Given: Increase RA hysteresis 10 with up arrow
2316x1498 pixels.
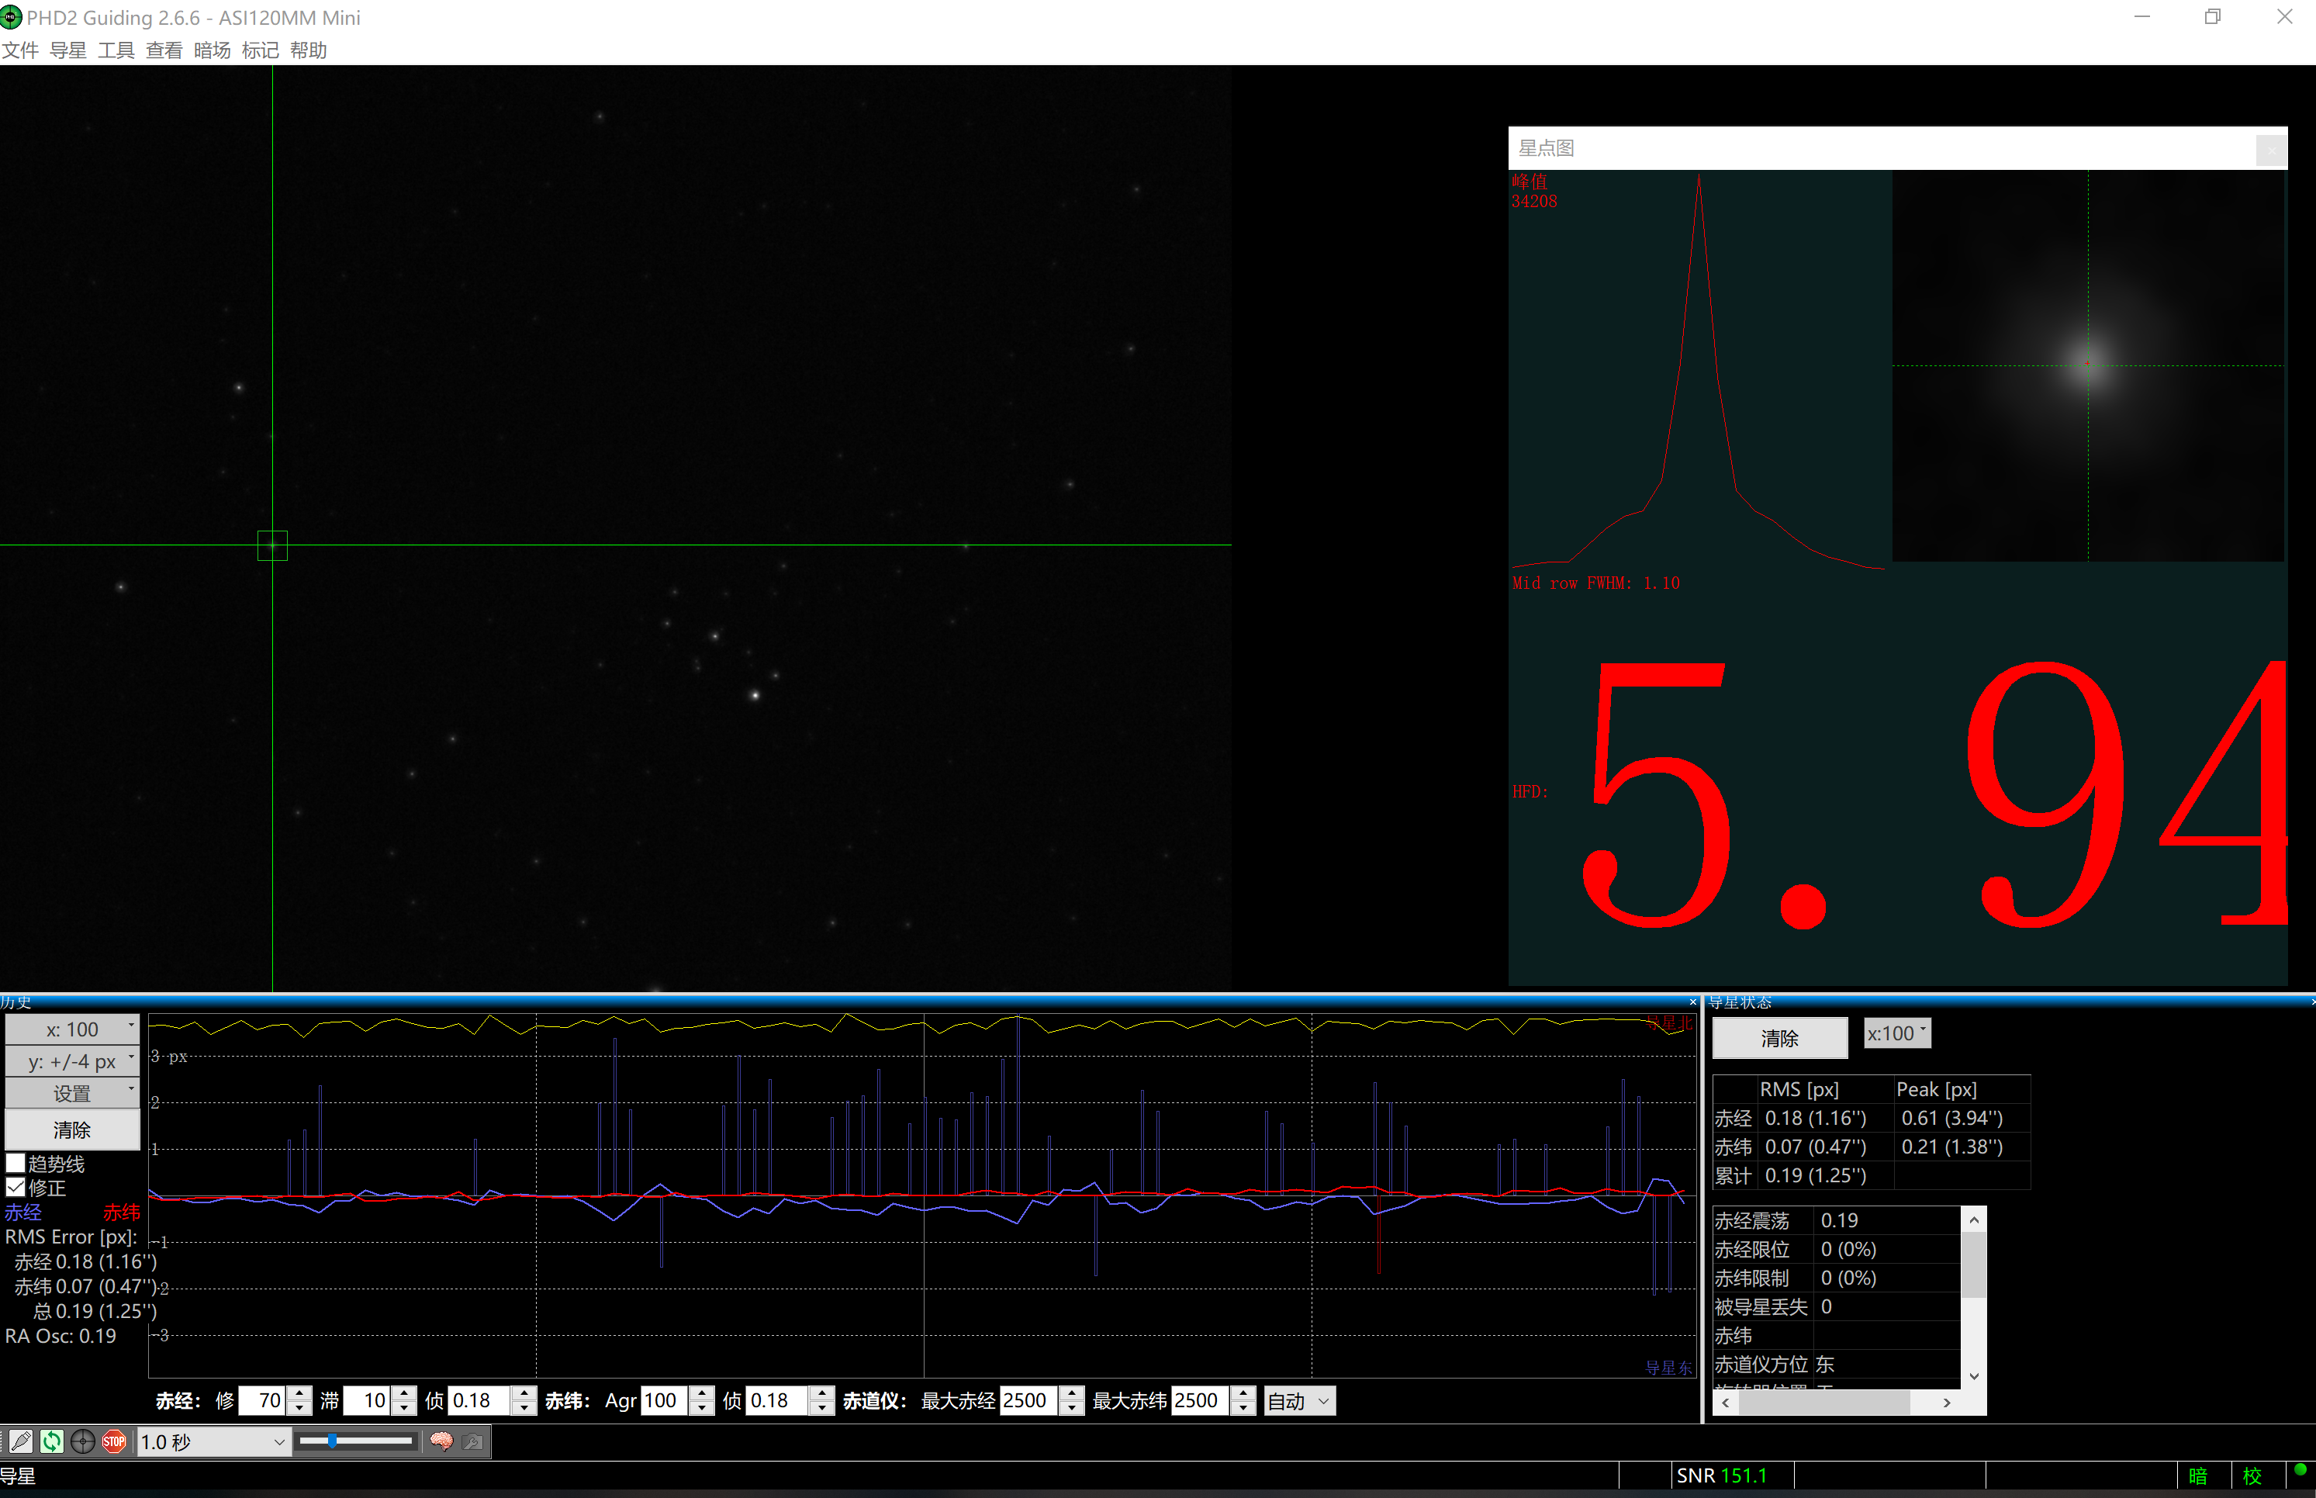Looking at the screenshot, I should point(404,1394).
